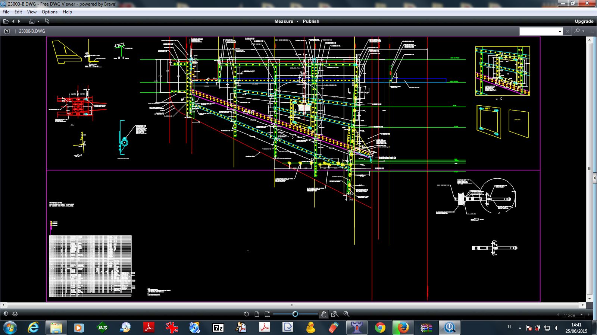
Task: Click the magnifier zoom tool
Action: [x=346, y=314]
